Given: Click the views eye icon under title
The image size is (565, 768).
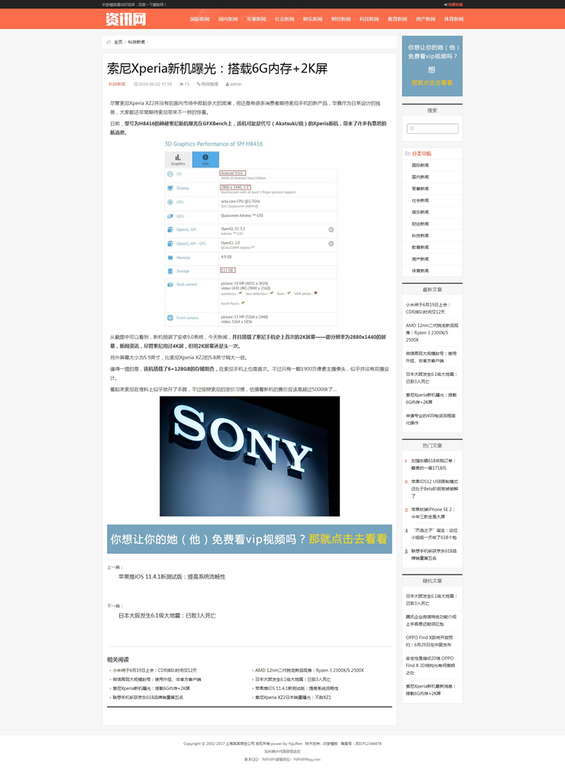Looking at the screenshot, I should (x=181, y=84).
